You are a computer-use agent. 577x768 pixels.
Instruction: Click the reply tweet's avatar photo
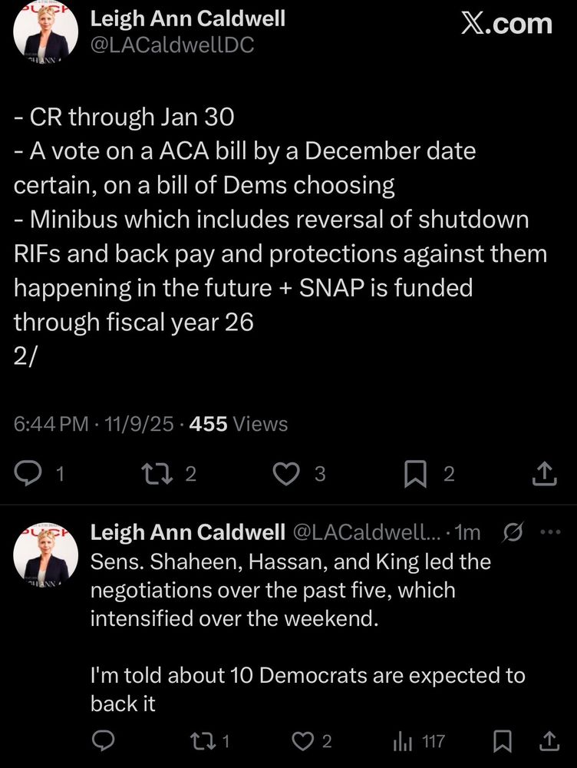tap(44, 556)
